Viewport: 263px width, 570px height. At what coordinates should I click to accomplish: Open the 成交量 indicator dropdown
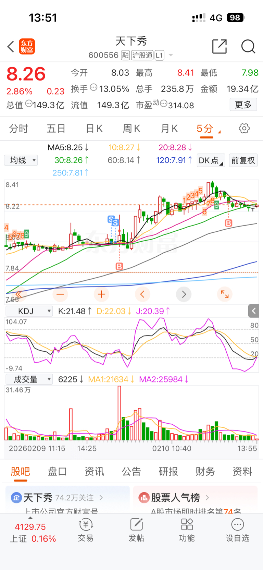tap(29, 379)
